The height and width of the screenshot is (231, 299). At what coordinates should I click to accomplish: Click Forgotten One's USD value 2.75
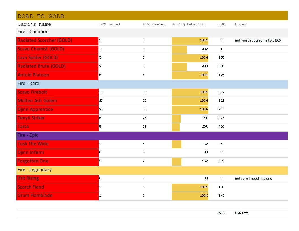pos(221,161)
